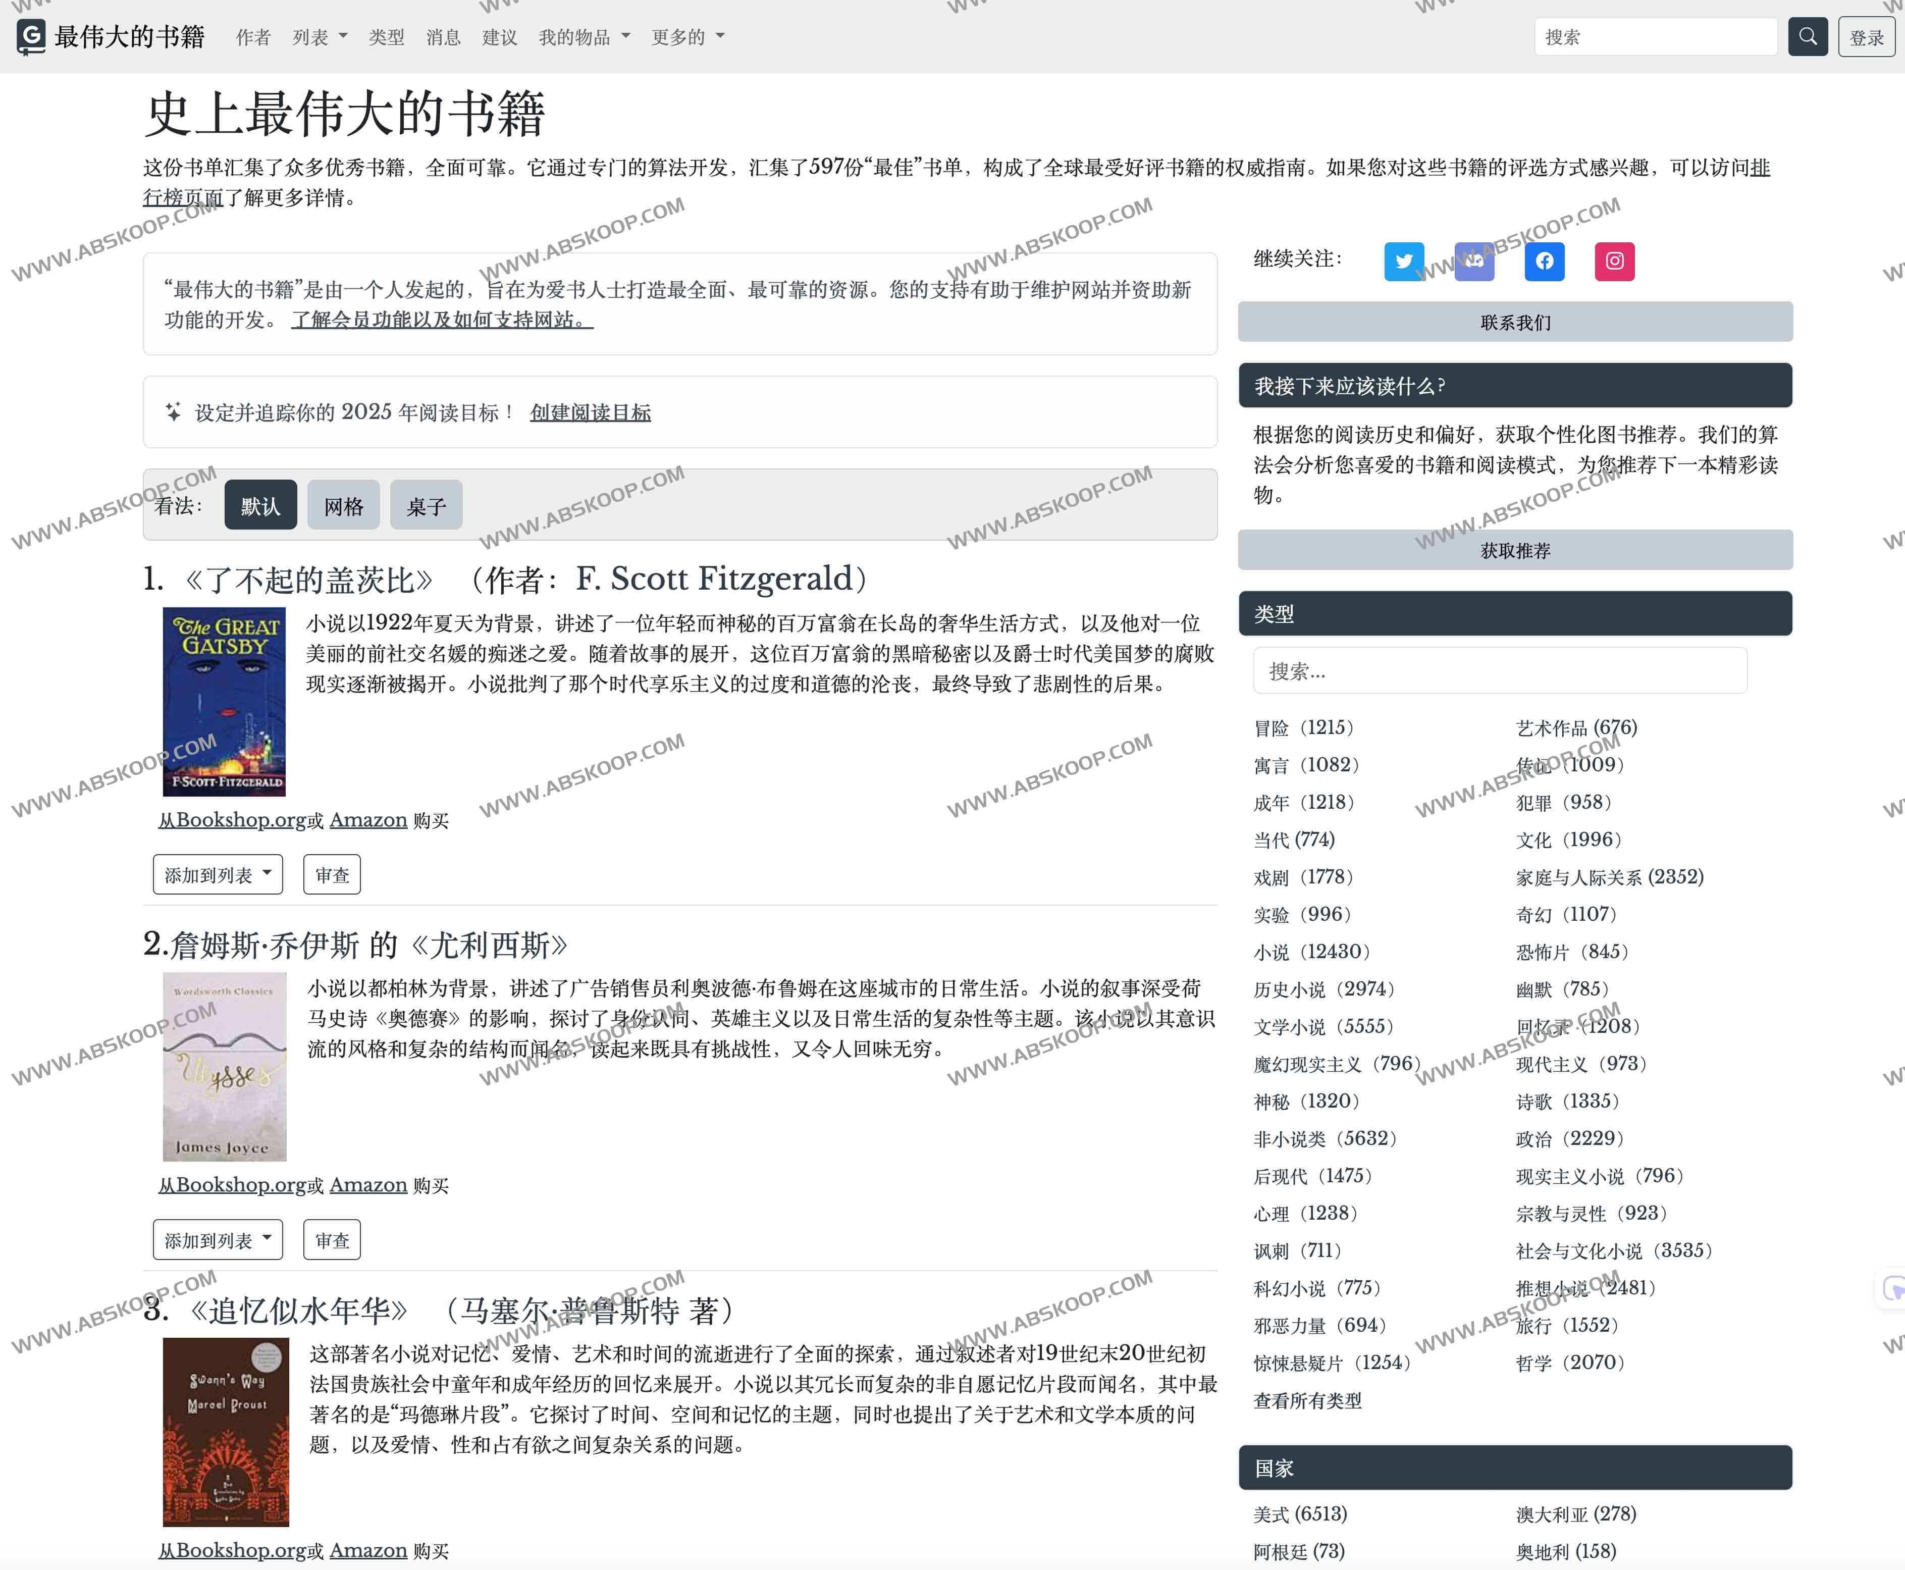Open Facebook via the circular icon
1905x1570 pixels.
[x=1544, y=261]
